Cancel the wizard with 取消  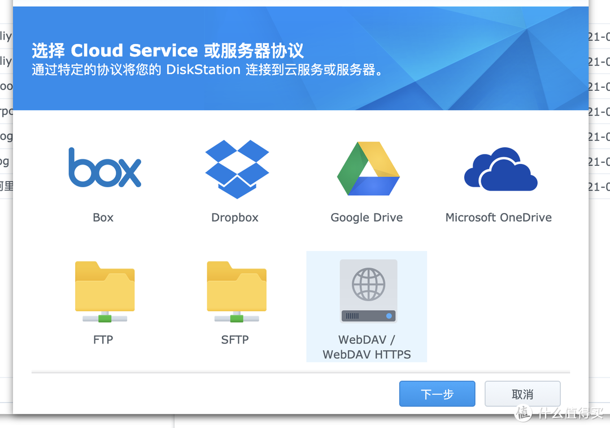[522, 394]
